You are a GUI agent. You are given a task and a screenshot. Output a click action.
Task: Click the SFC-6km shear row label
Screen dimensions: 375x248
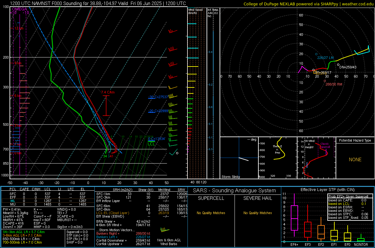(103, 206)
